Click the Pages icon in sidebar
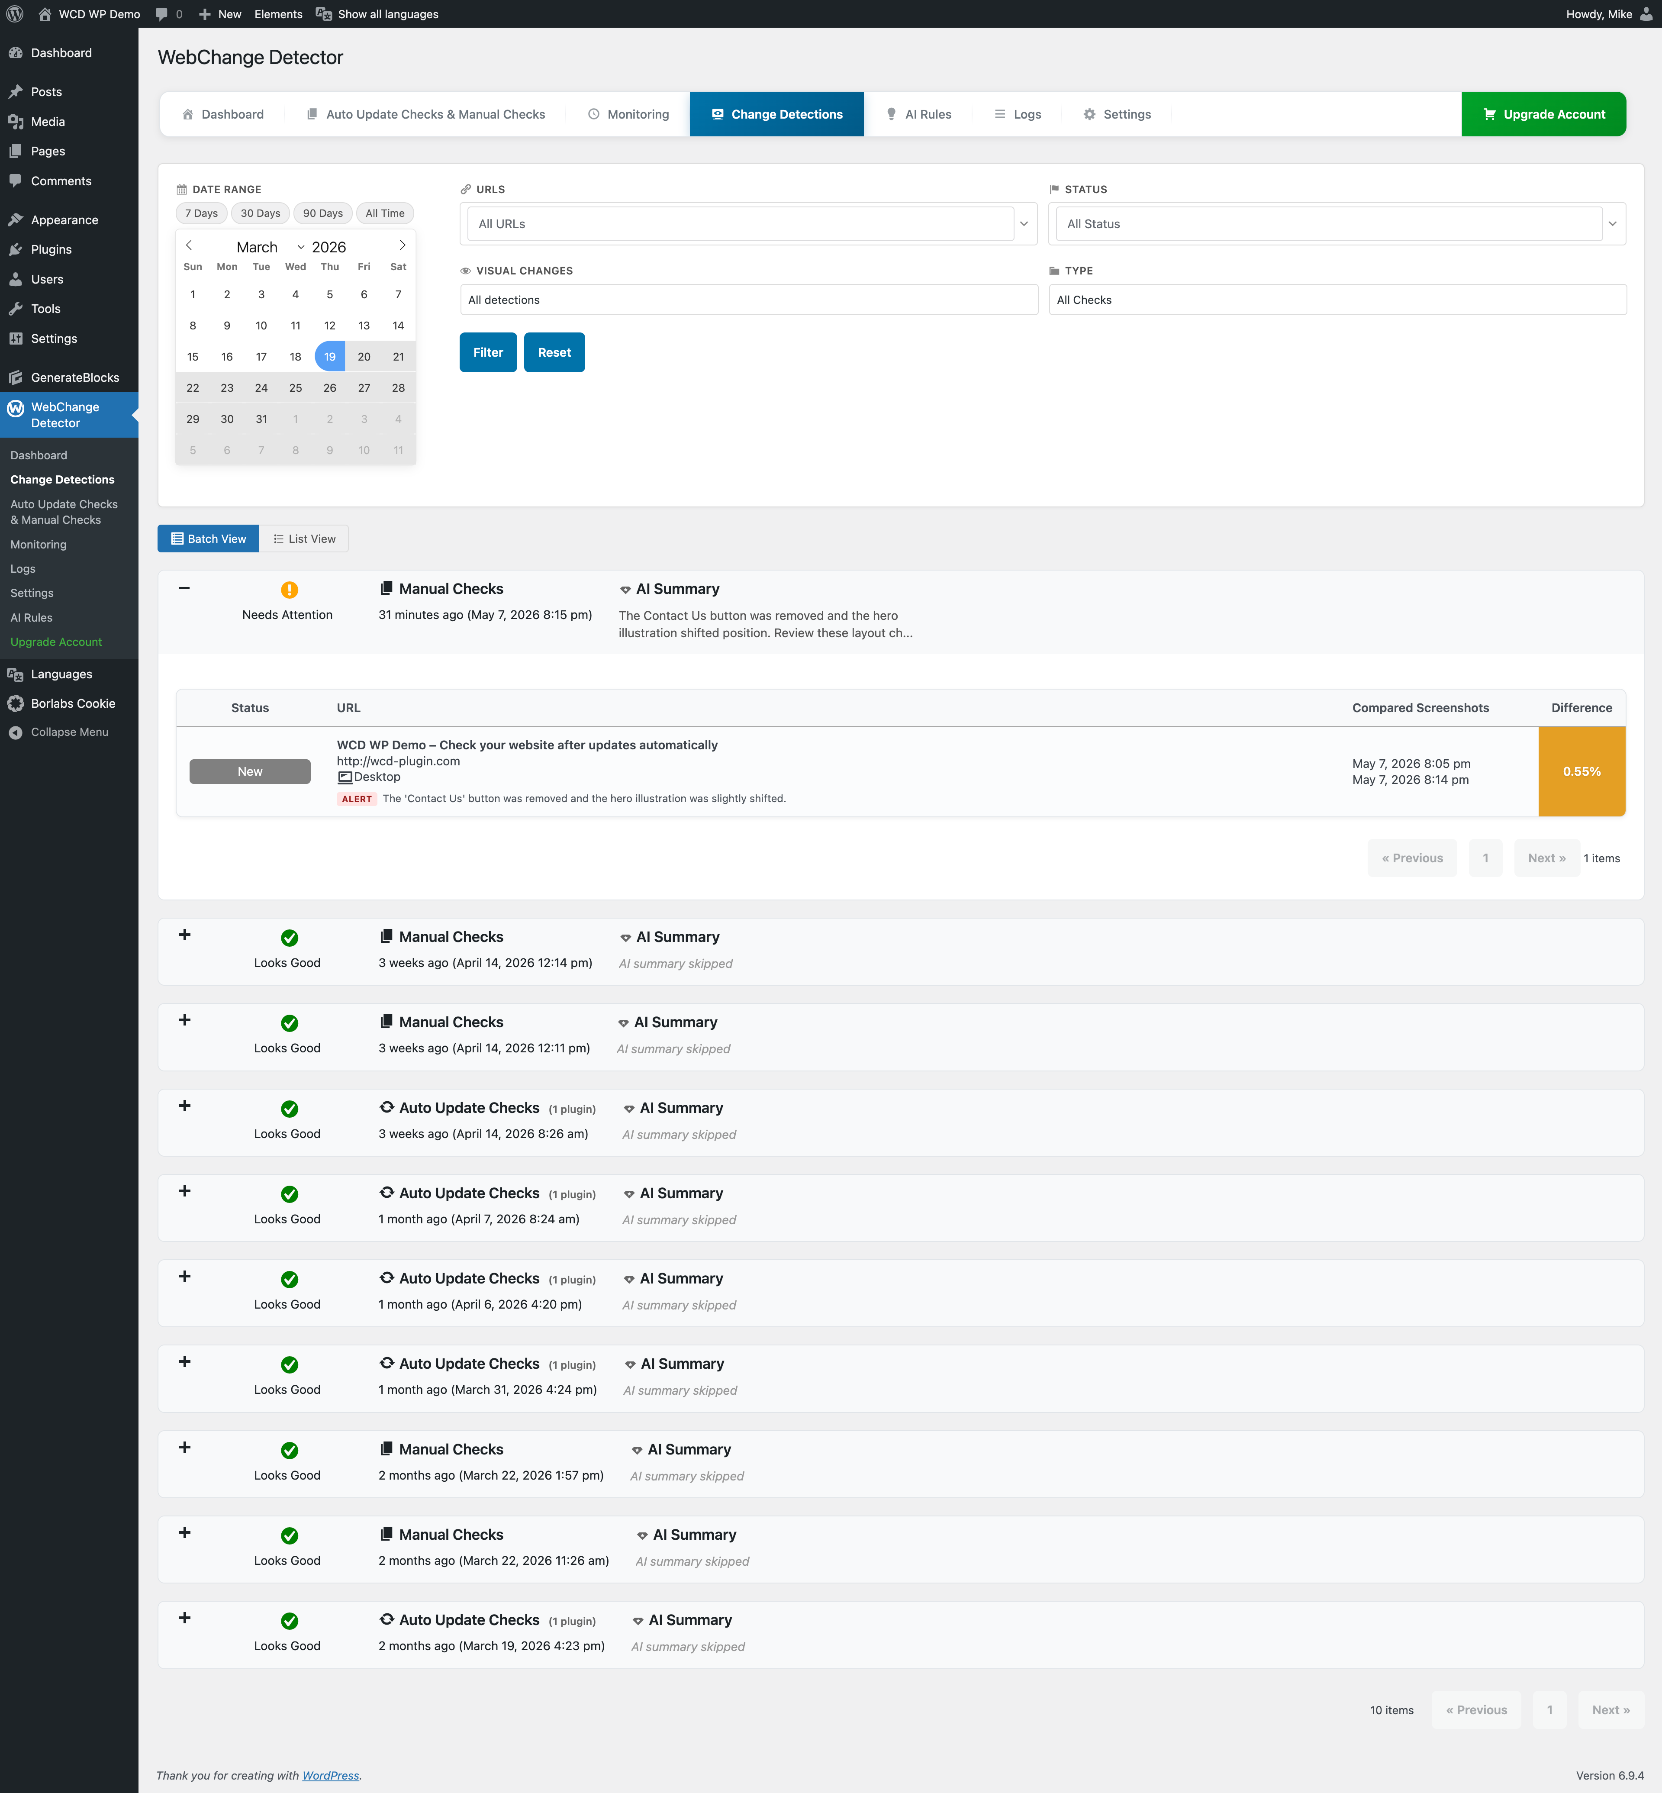1662x1793 pixels. (15, 151)
